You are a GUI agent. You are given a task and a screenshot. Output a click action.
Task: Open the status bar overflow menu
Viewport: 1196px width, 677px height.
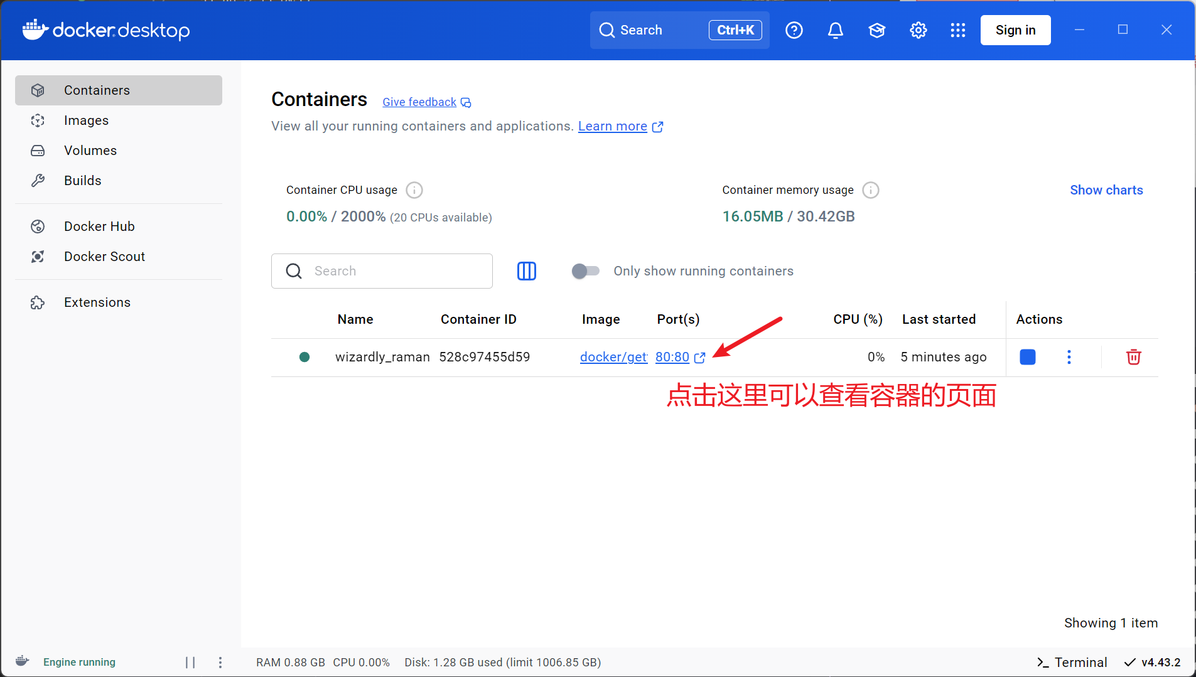[x=220, y=662]
